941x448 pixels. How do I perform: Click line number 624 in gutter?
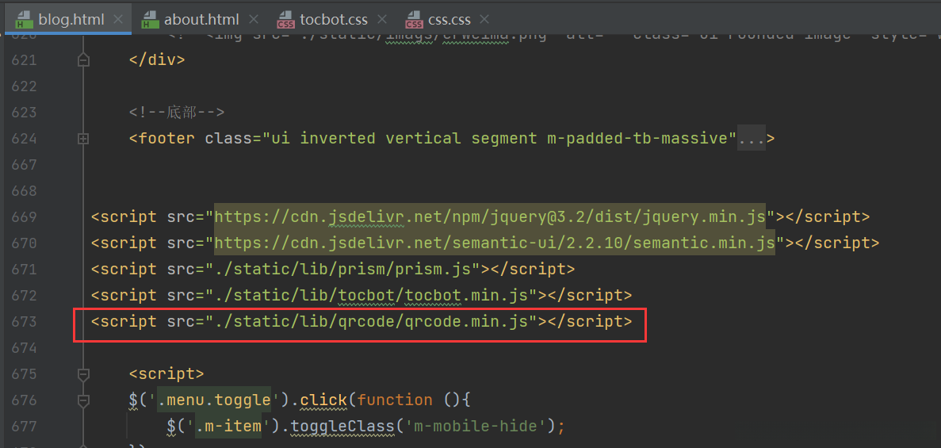[x=24, y=139]
